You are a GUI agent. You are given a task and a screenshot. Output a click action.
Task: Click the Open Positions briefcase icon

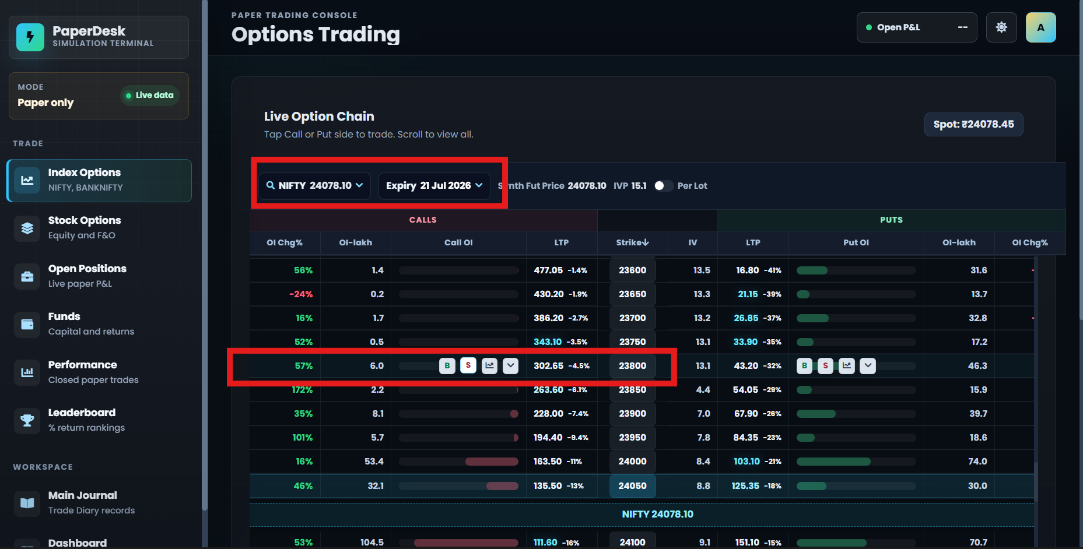click(27, 276)
